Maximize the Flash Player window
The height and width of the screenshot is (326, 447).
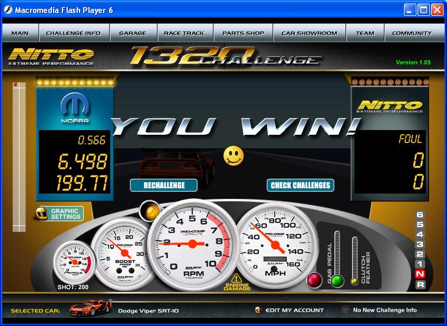click(423, 10)
